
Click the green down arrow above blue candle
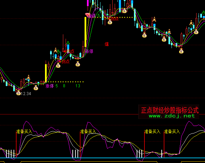(x=68, y=44)
